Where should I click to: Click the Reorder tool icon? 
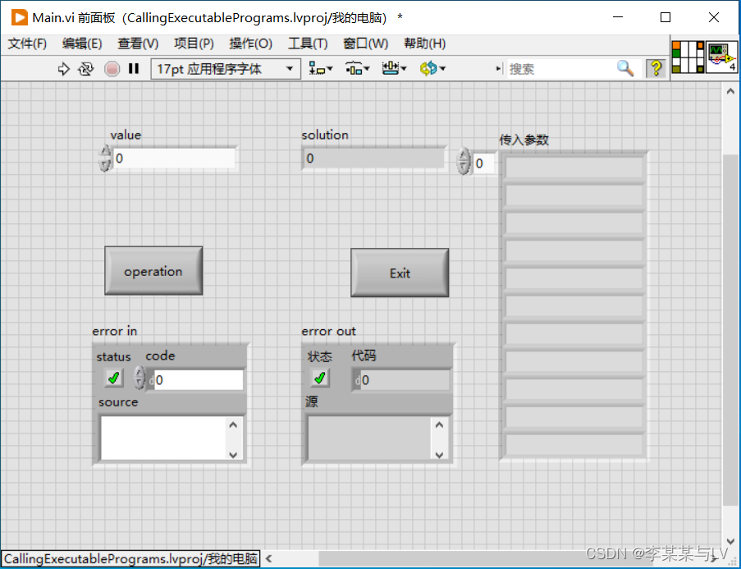coord(428,69)
